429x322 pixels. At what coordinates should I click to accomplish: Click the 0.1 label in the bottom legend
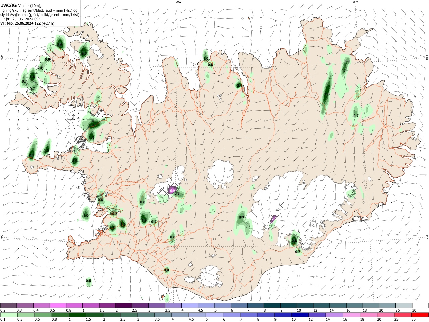[3, 320]
